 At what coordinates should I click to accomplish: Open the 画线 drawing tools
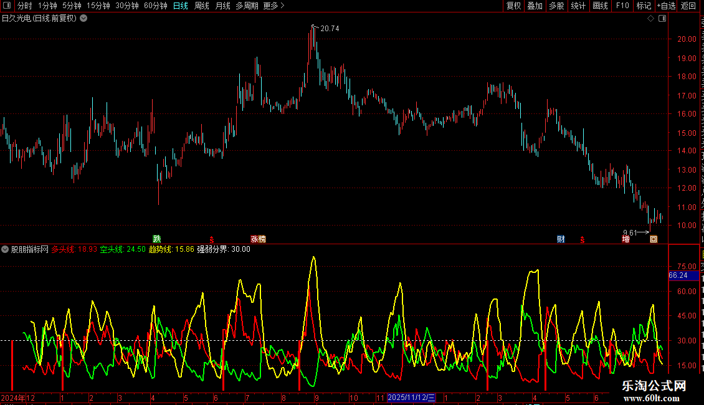600,6
